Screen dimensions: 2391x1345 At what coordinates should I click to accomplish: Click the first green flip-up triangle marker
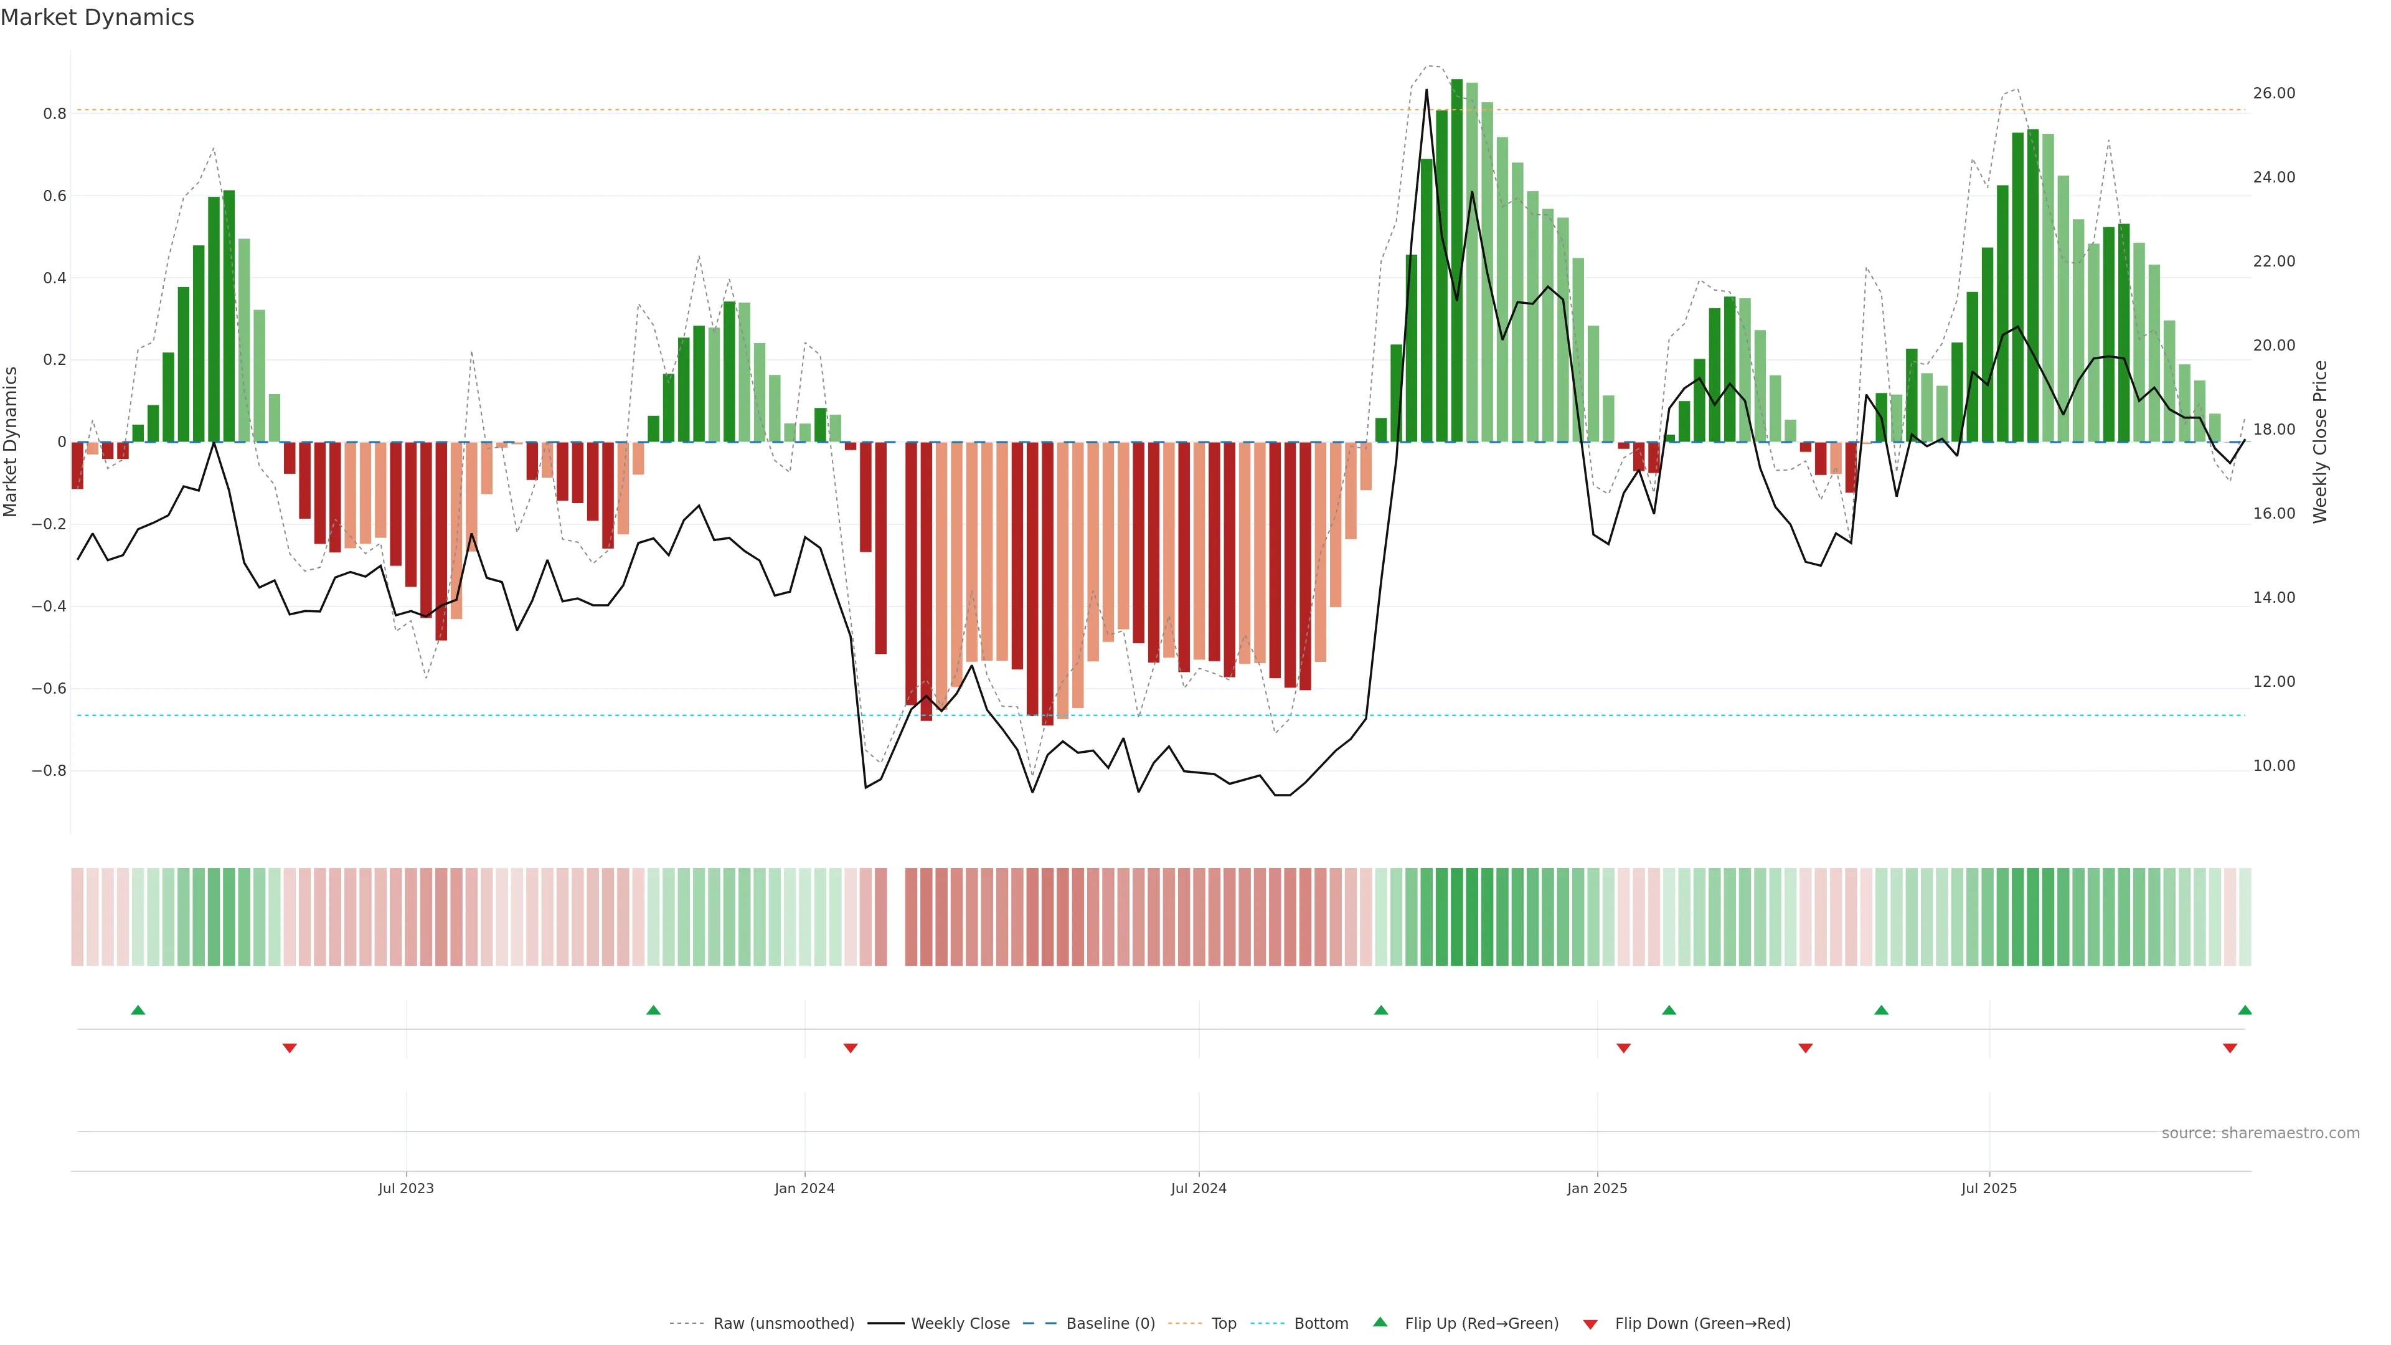coord(138,1010)
